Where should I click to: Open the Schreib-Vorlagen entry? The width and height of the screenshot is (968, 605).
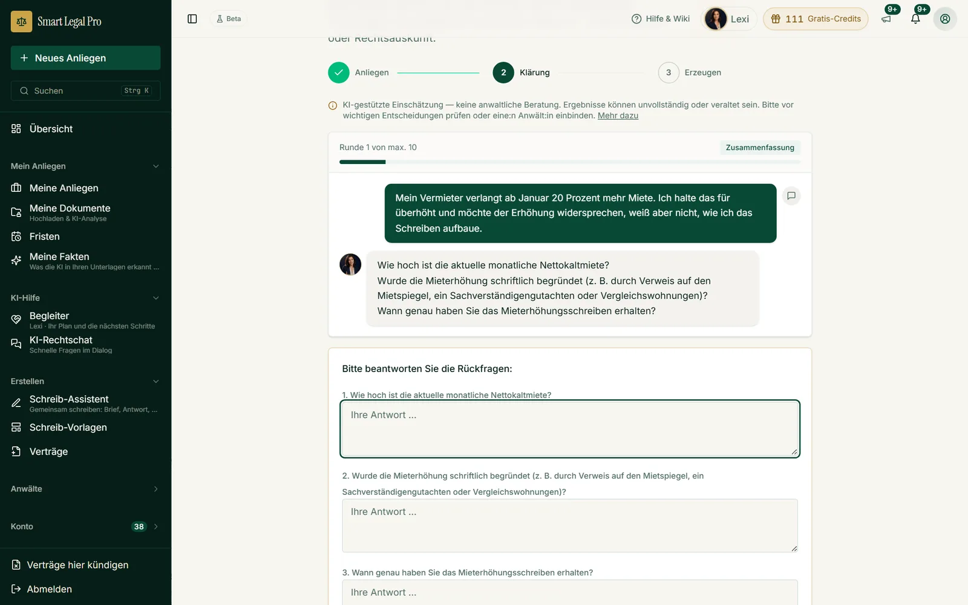pos(85,428)
